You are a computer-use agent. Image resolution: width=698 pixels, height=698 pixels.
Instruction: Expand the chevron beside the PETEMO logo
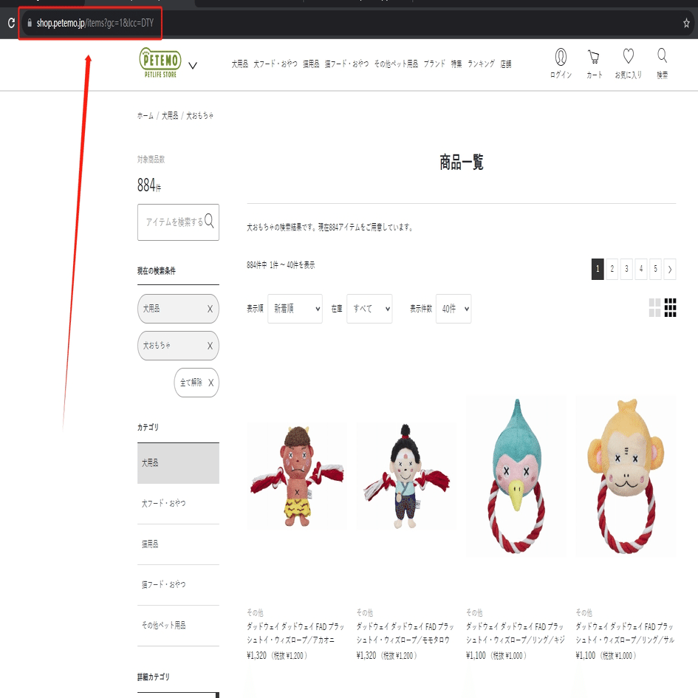193,66
